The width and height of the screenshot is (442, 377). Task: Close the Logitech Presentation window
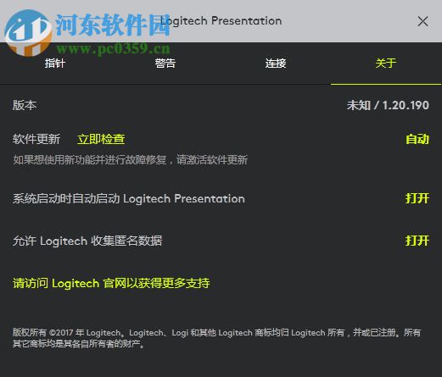point(422,21)
